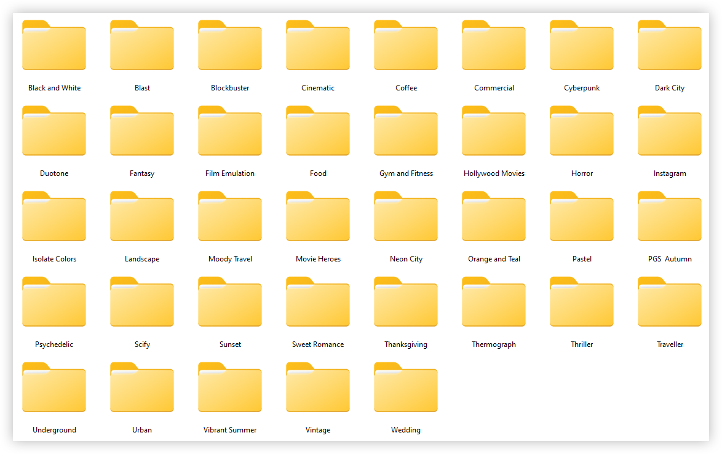
Task: Pick the Food folder icon
Action: point(318,131)
